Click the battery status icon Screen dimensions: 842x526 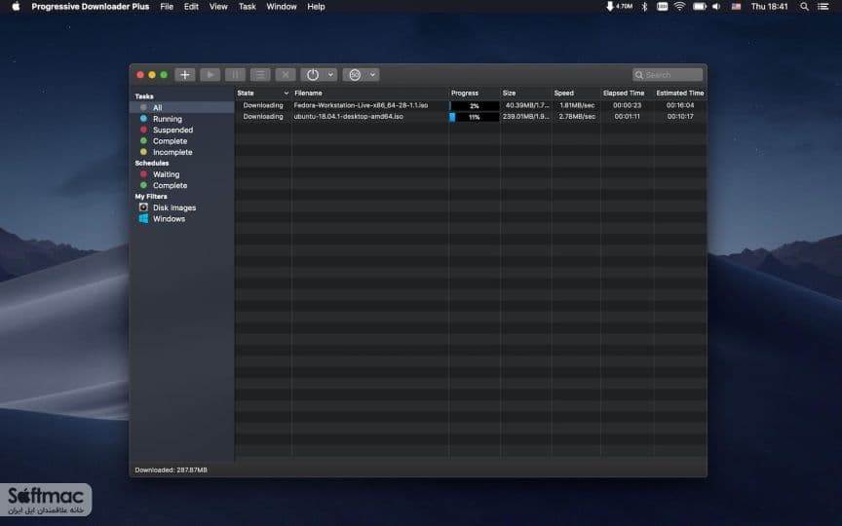pyautogui.click(x=699, y=7)
